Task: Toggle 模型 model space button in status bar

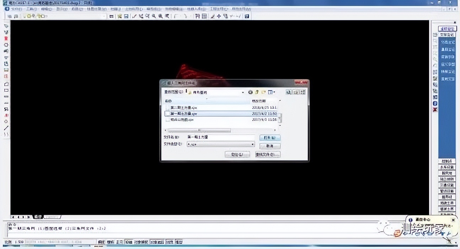Action: [178, 242]
